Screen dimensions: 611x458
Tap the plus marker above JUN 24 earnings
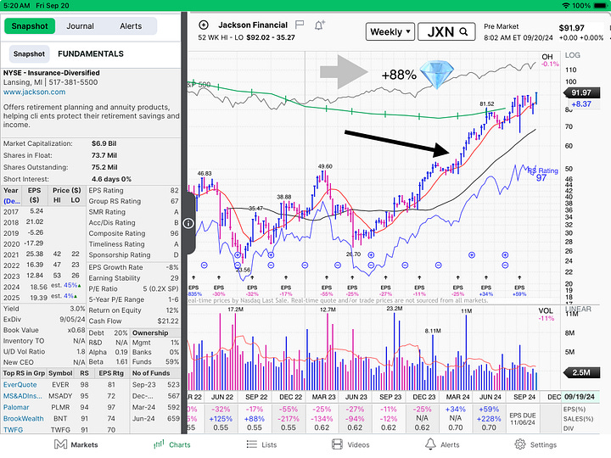click(x=505, y=254)
